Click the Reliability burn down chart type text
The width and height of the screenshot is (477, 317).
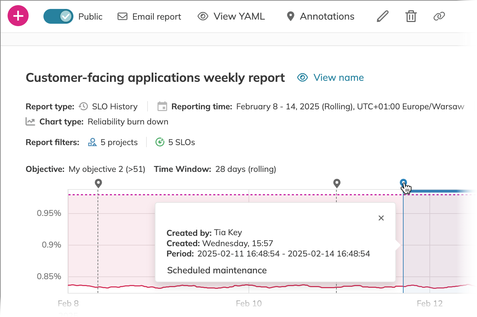(x=128, y=122)
